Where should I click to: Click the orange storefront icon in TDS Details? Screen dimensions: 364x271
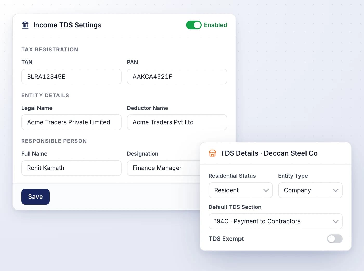[x=212, y=153]
